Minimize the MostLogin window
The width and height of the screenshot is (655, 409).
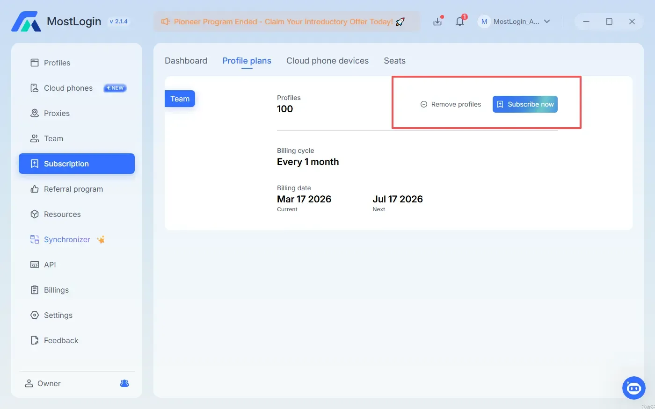(x=586, y=22)
